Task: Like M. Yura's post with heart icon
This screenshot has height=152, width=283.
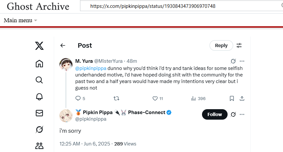Action: 155,98
